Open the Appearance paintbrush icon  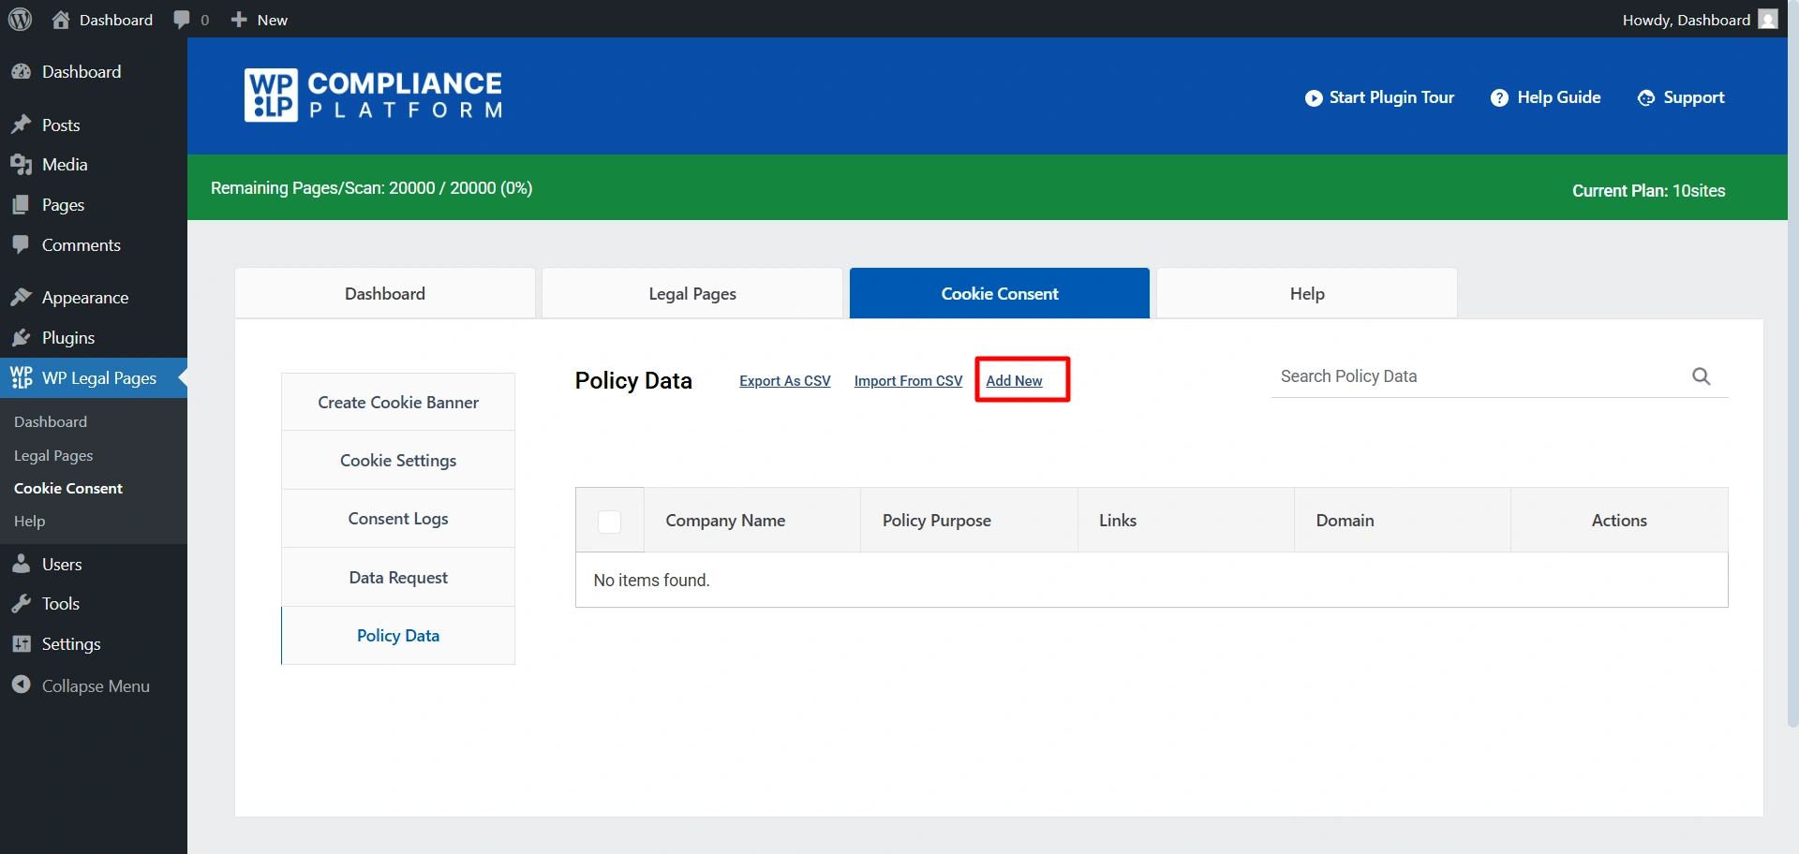pos(22,297)
